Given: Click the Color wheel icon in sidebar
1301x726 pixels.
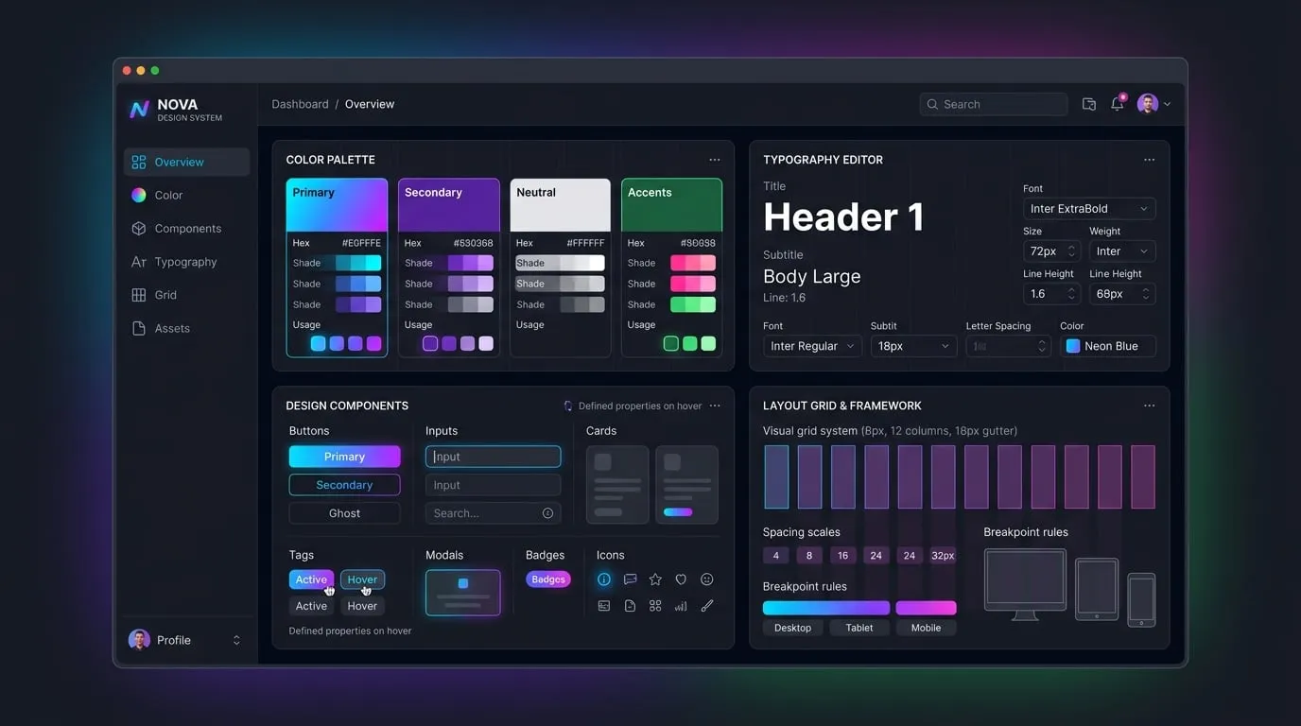Looking at the screenshot, I should point(139,196).
